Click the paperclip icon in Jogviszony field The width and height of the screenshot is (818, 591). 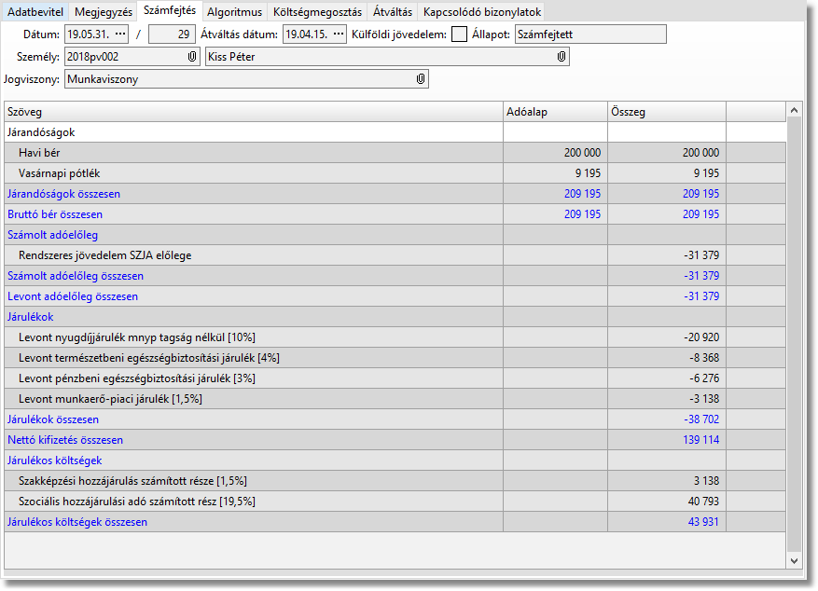[x=421, y=80]
